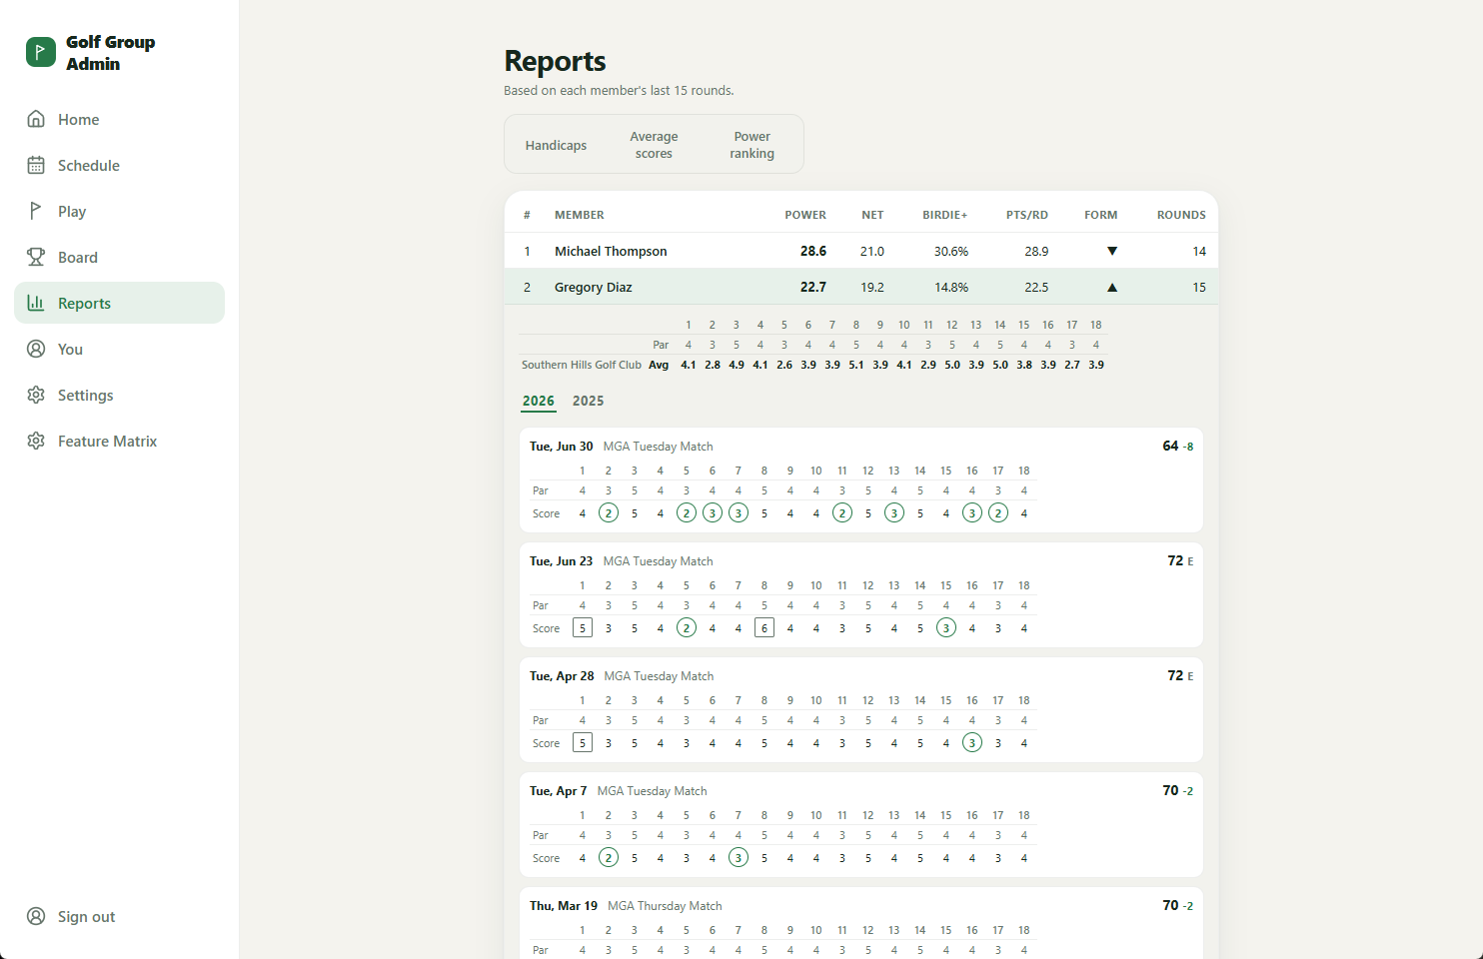Open the You profile page
This screenshot has height=959, width=1483.
tap(119, 349)
